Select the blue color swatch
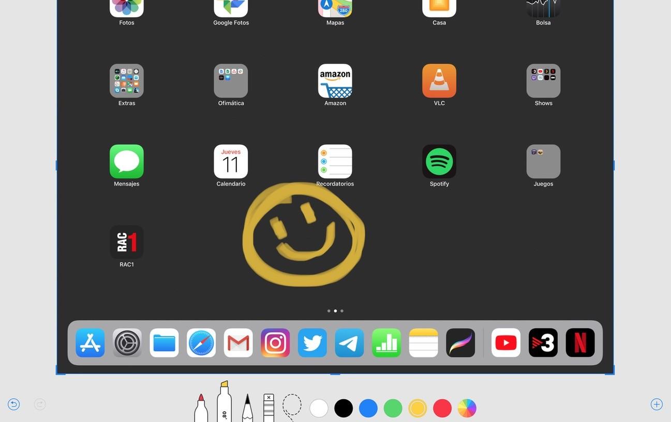This screenshot has width=671, height=422. (368, 408)
